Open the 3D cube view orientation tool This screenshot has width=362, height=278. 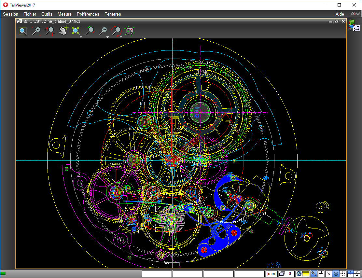point(130,31)
